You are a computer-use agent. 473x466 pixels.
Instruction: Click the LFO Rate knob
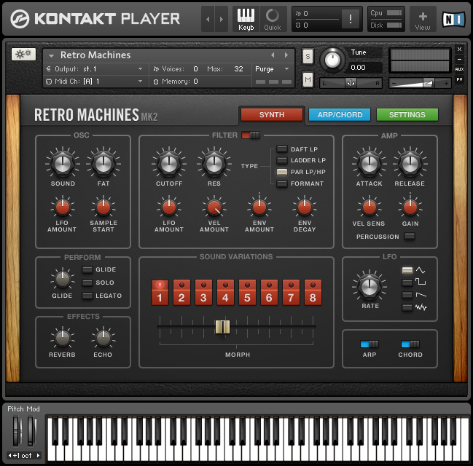coord(370,286)
